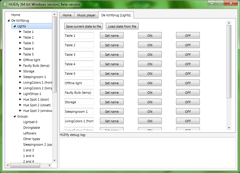Turn OFF Table 3 light

[x=188, y=54]
